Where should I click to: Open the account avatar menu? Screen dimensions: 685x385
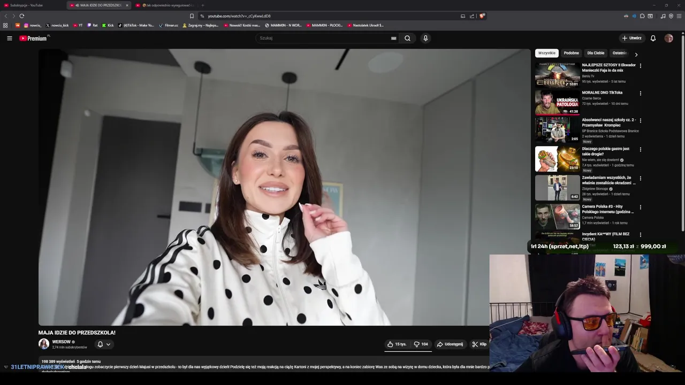pos(668,38)
